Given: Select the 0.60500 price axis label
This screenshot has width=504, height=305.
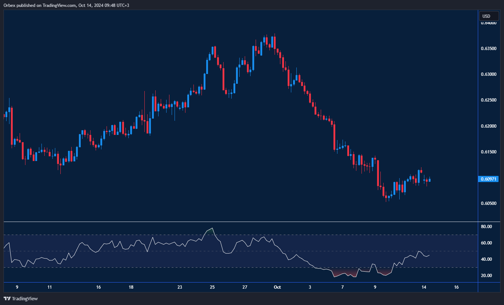Looking at the screenshot, I should click(x=488, y=203).
